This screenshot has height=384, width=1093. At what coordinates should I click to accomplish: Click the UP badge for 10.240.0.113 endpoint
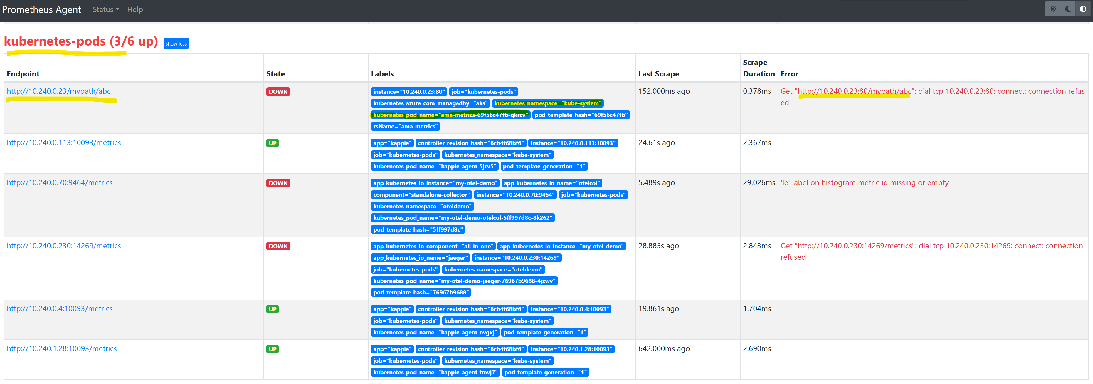(273, 143)
